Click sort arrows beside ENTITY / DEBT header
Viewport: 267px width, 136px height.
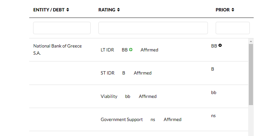click(x=68, y=10)
